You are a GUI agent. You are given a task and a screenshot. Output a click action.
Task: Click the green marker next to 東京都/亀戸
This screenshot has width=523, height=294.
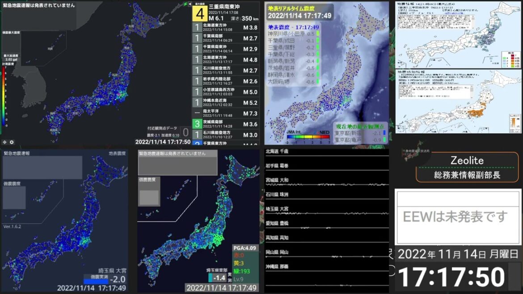tap(384, 139)
